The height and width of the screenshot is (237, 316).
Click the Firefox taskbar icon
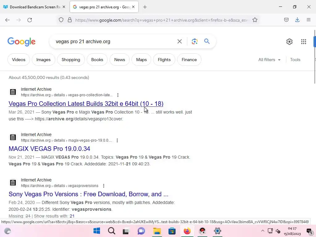[x=187, y=231]
